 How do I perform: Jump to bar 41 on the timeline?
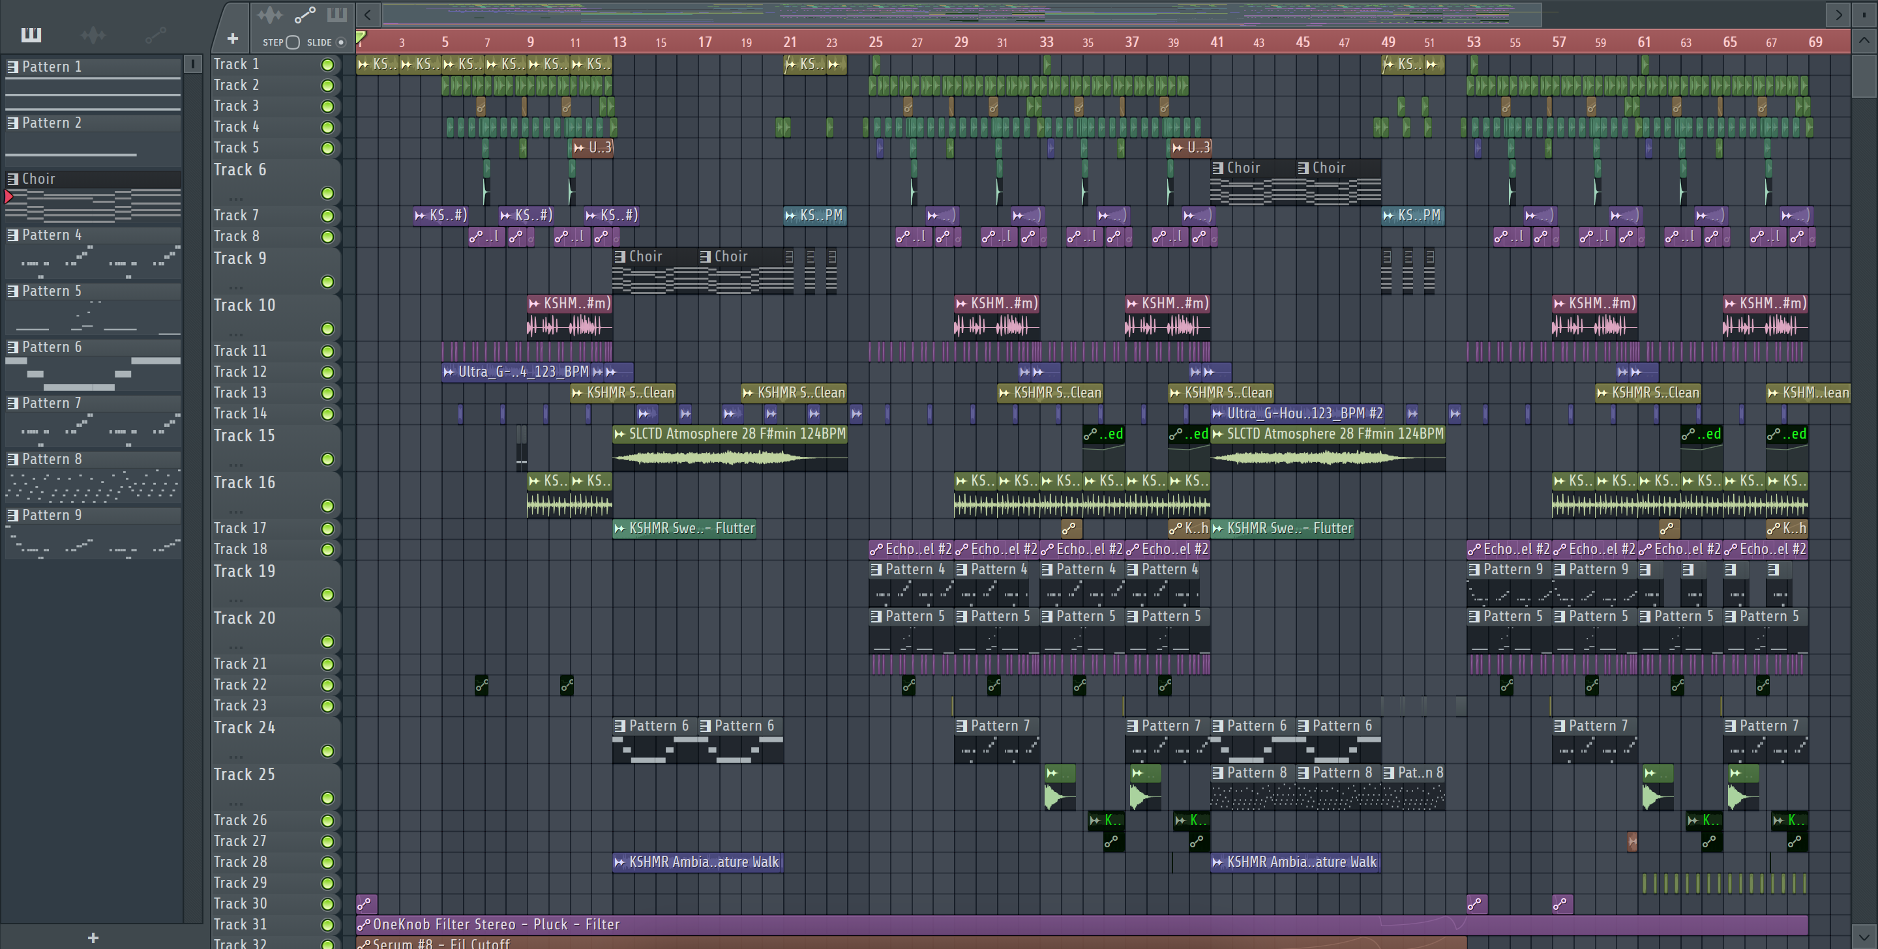click(1217, 42)
